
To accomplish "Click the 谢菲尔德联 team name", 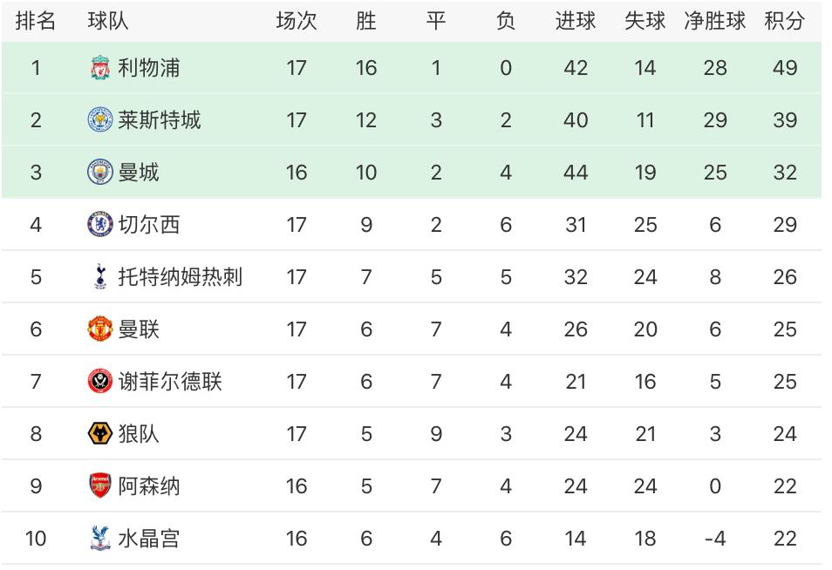I will [170, 382].
